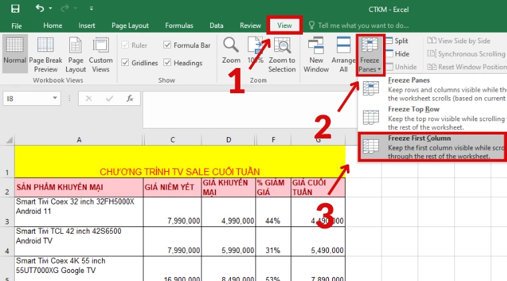Open Customize Quick Access Toolbar dropdown
Image resolution: width=507 pixels, height=281 pixels.
[x=91, y=9]
